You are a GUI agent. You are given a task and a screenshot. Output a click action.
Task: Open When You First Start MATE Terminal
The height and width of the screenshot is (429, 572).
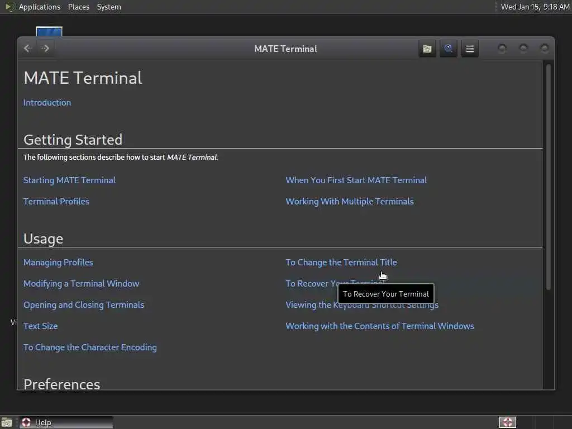(356, 180)
